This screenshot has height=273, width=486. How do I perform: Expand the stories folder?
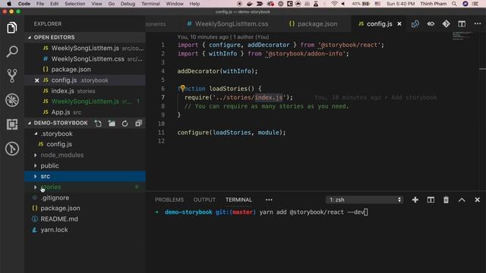36,187
